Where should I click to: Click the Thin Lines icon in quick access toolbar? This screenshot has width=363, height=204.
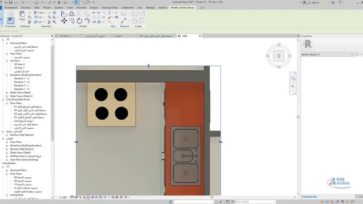click(x=77, y=2)
